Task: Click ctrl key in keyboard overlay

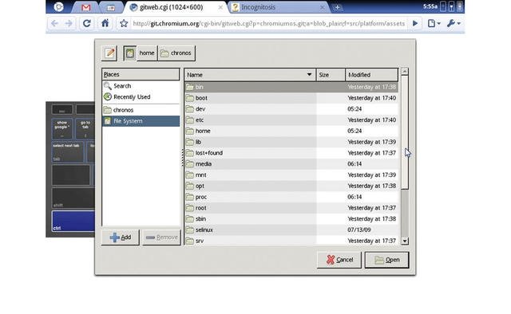Action: pyautogui.click(x=73, y=221)
